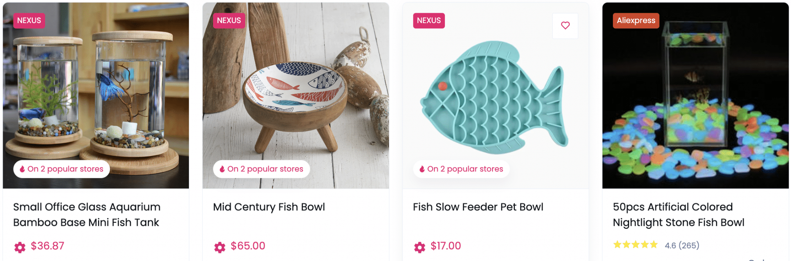
Task: Click the NEXUS badge on Fish Slow Feeder
Action: [429, 20]
